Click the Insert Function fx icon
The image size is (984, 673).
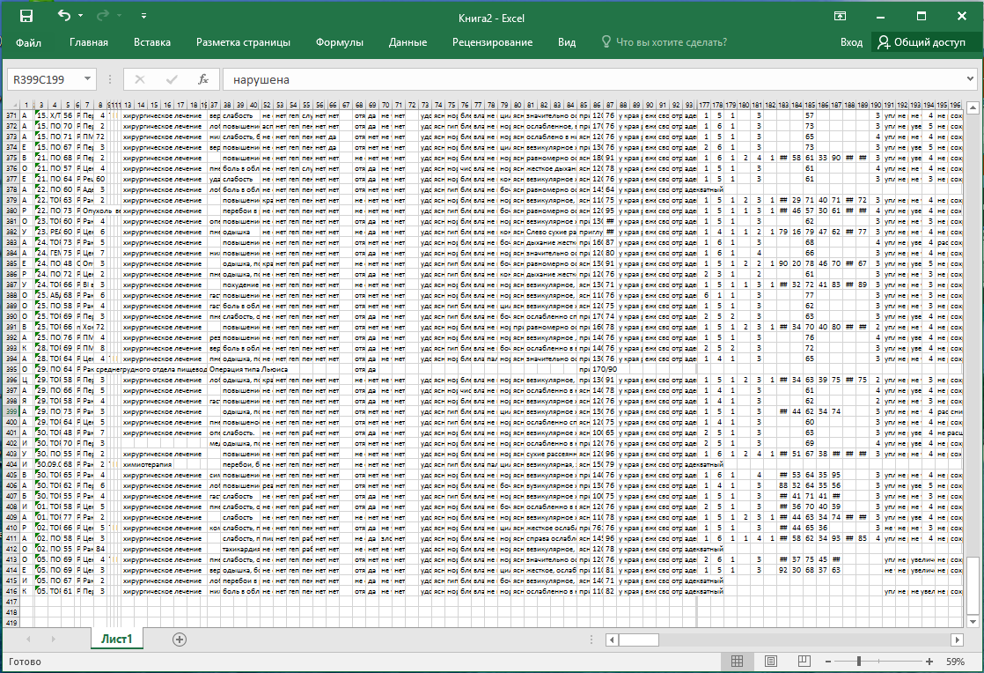[202, 79]
